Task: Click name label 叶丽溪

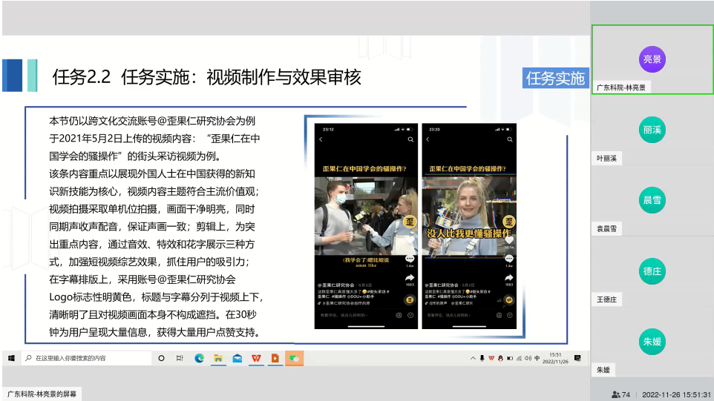Action: point(606,158)
